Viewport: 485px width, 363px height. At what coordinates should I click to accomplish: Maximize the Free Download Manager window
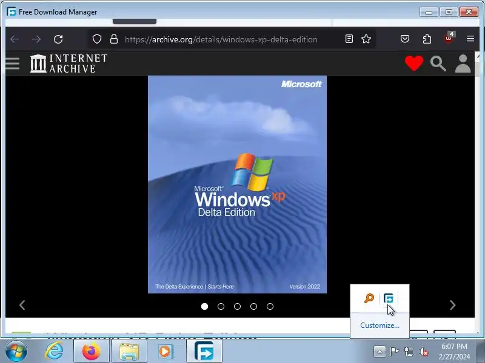pyautogui.click(x=449, y=12)
